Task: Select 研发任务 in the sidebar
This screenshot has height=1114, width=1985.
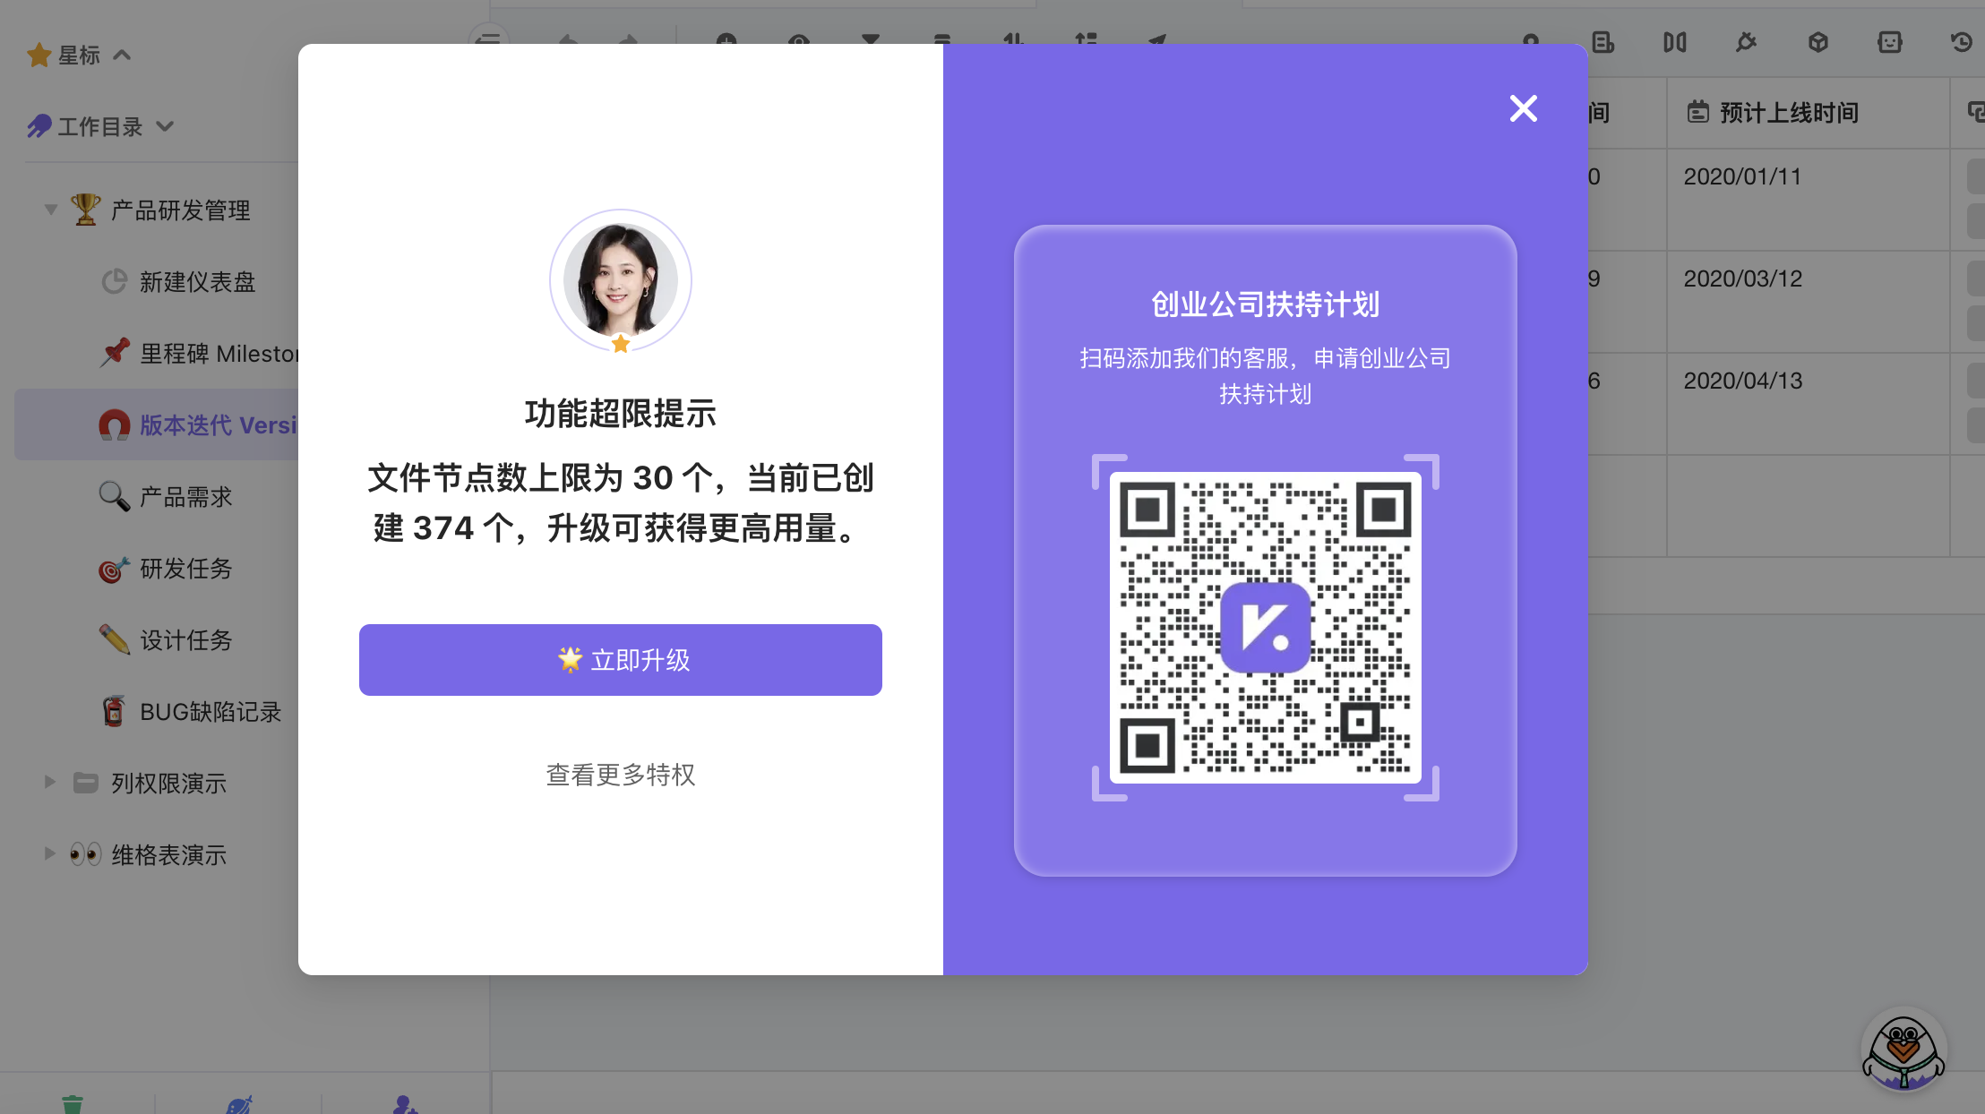Action: (185, 569)
